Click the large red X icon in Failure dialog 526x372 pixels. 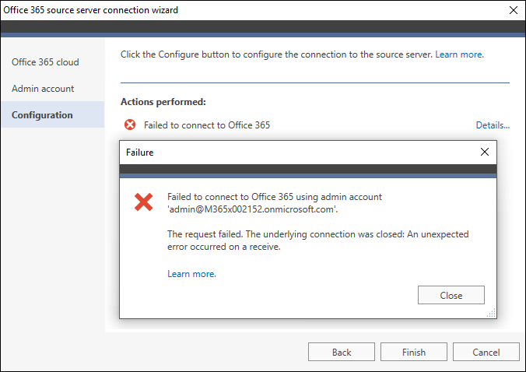[x=144, y=202]
